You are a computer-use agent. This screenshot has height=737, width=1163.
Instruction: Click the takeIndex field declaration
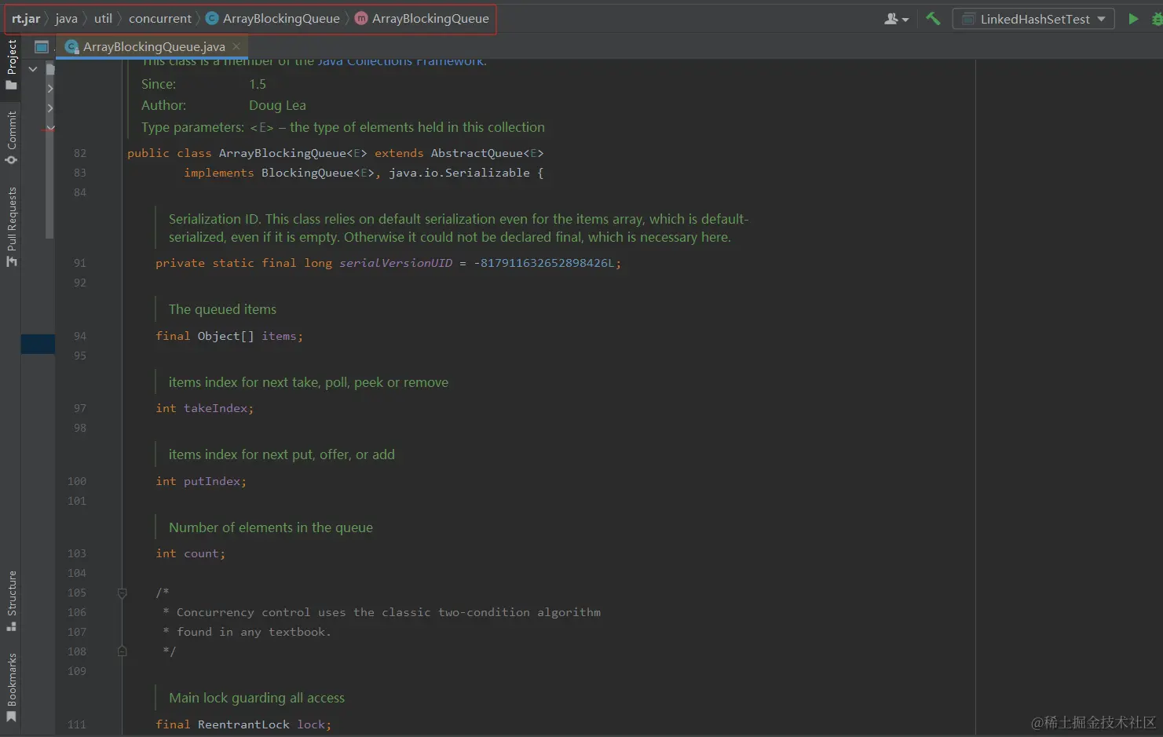215,408
